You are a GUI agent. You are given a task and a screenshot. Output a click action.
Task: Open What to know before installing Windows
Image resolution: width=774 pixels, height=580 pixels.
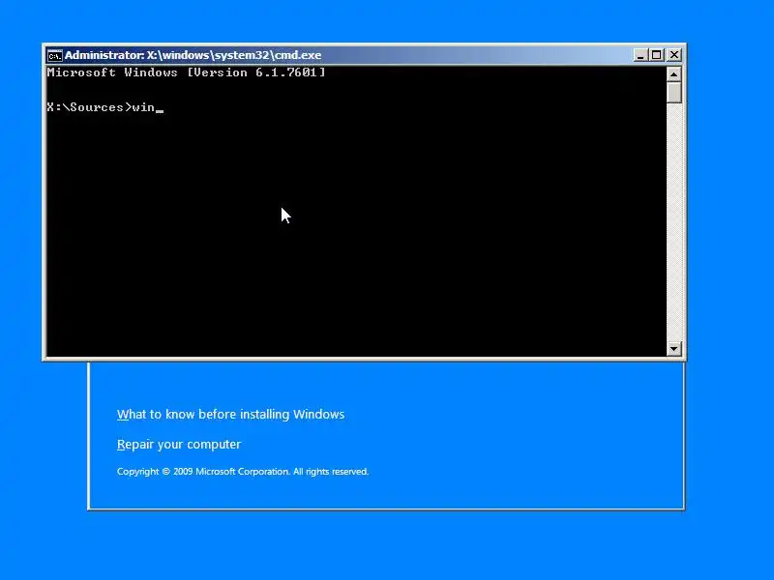coord(230,415)
